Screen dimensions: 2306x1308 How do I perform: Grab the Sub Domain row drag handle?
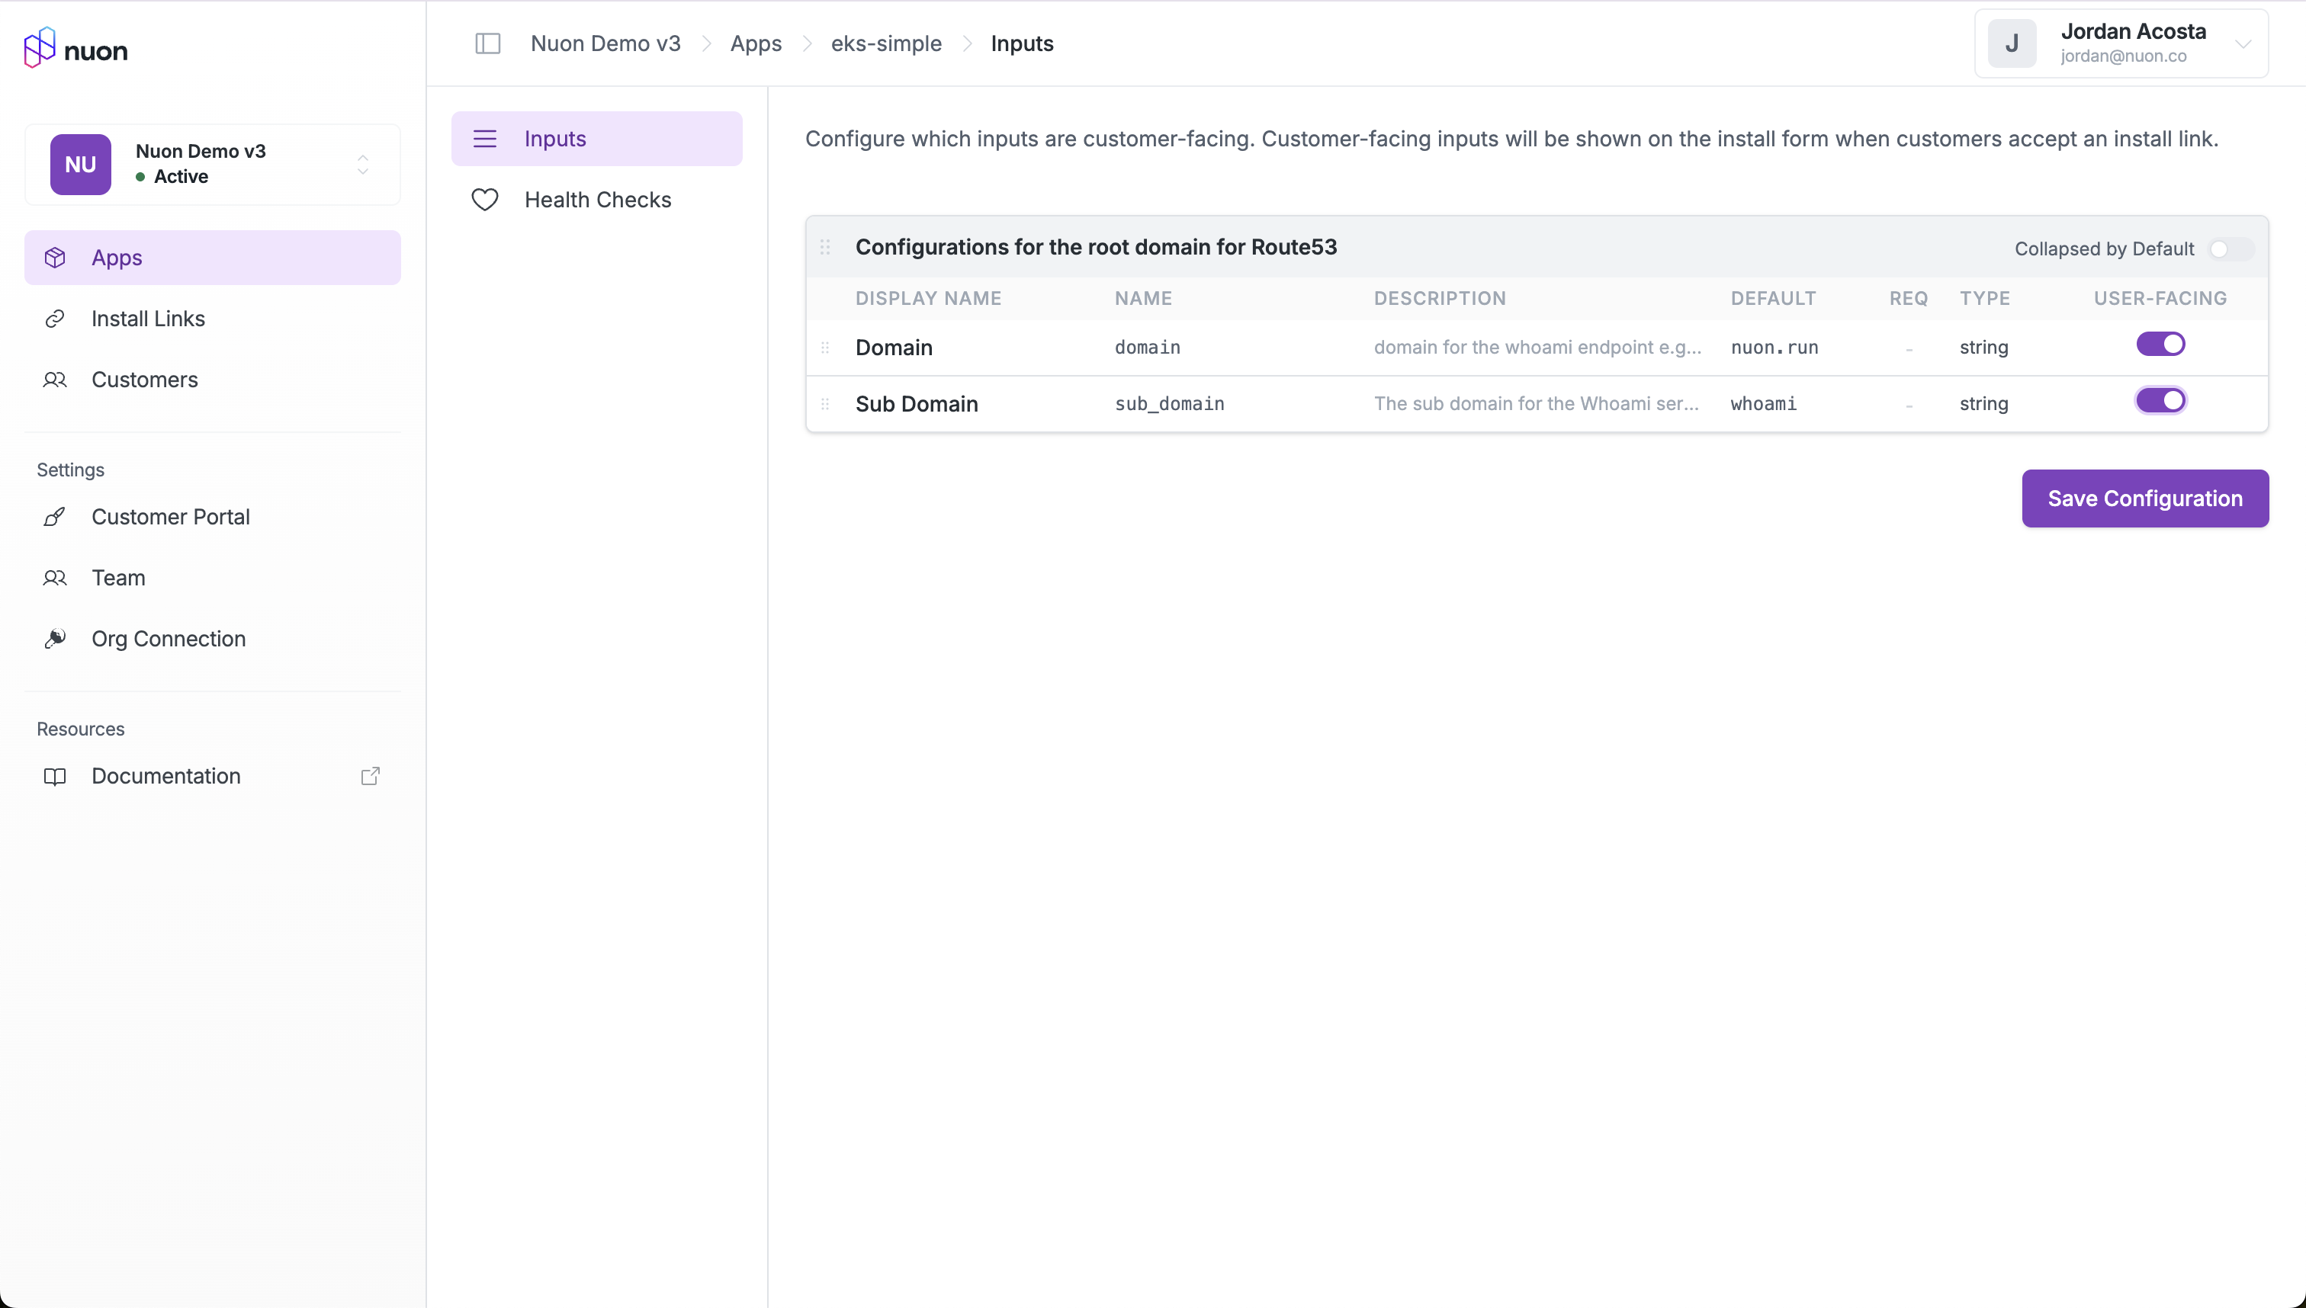click(825, 404)
